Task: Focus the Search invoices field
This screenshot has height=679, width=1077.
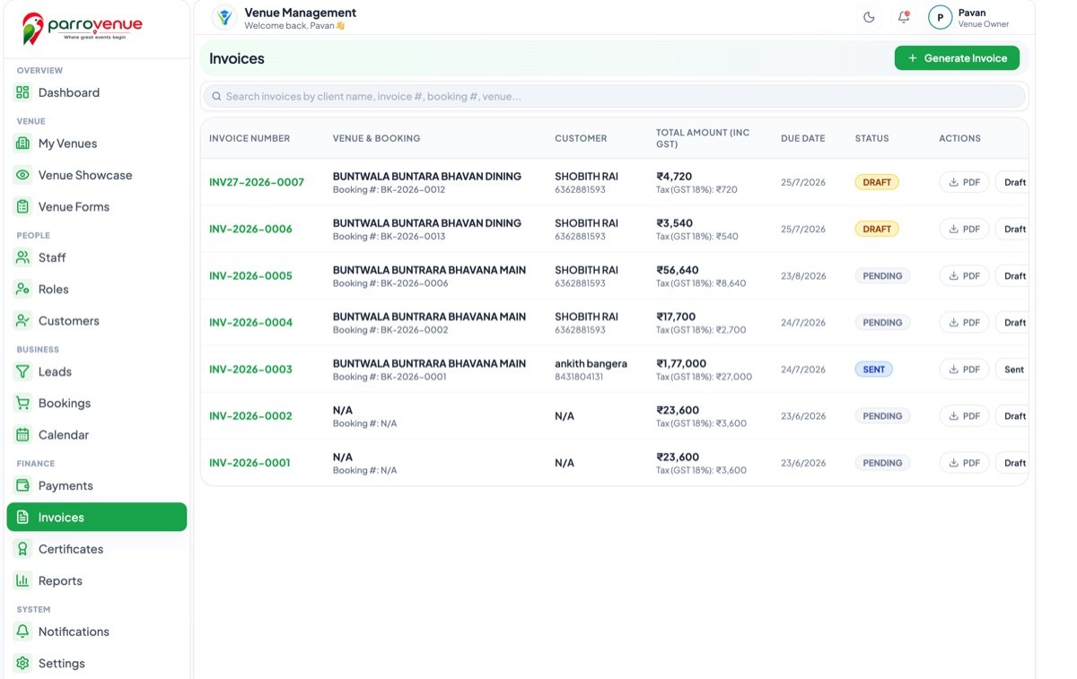Action: (614, 96)
